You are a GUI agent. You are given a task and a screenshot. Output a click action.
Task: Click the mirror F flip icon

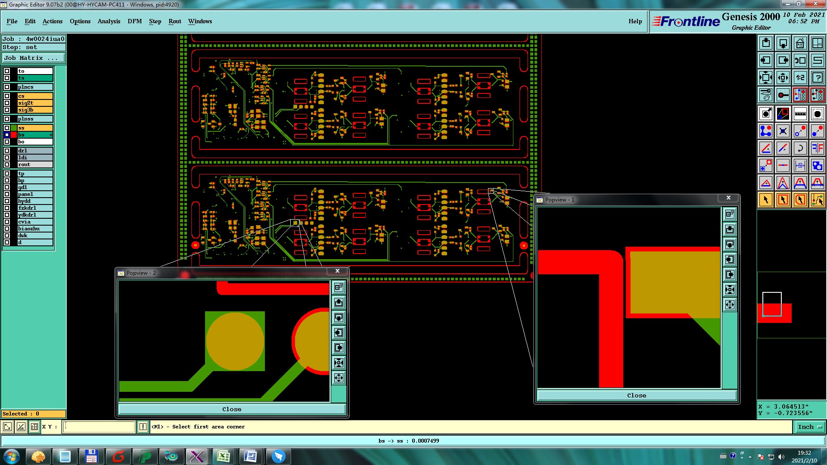click(x=817, y=149)
